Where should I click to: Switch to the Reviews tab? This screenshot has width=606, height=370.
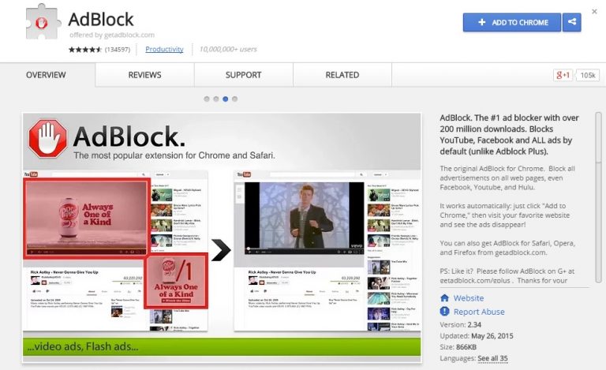point(144,75)
